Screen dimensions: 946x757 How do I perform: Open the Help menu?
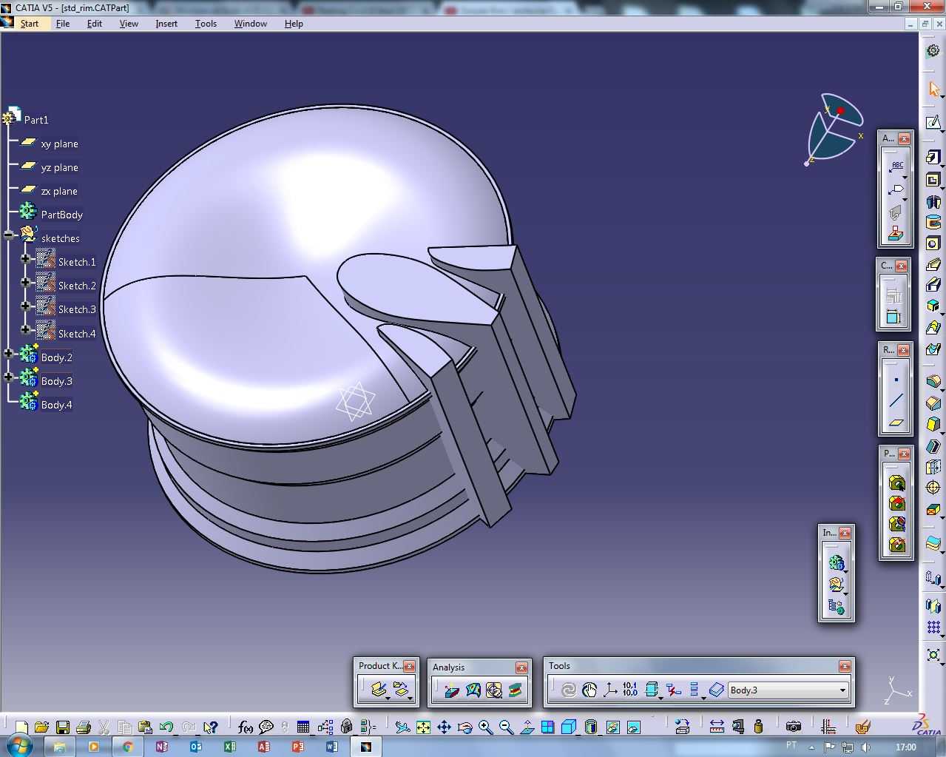[x=294, y=24]
